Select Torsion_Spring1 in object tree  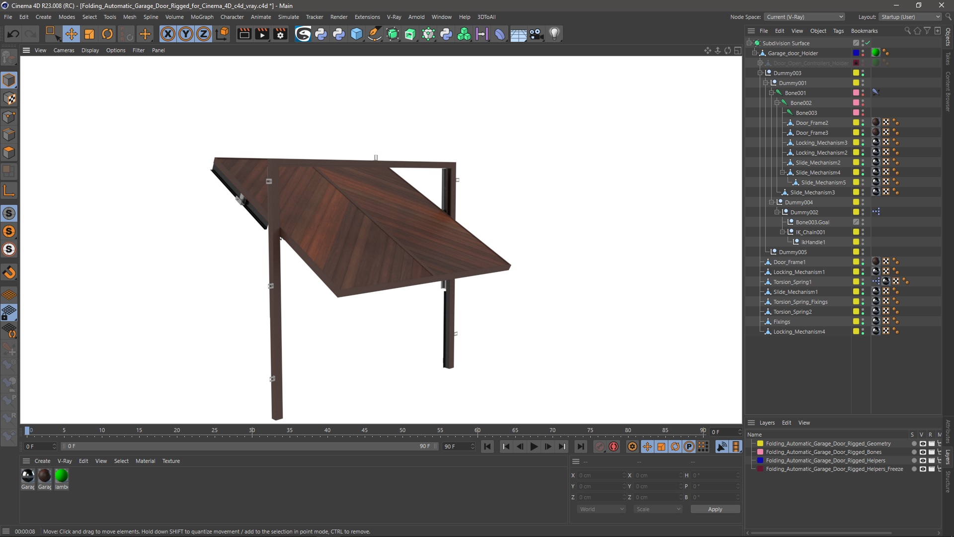pyautogui.click(x=792, y=282)
